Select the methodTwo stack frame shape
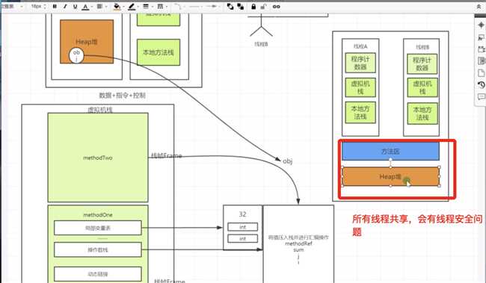486x283 pixels. point(98,158)
